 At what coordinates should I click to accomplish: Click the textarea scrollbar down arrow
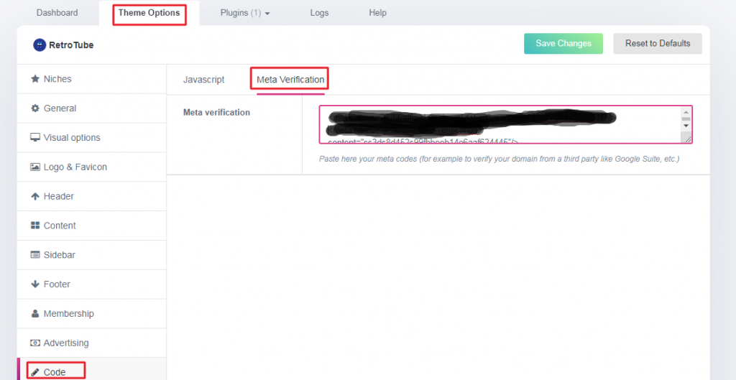coord(686,126)
